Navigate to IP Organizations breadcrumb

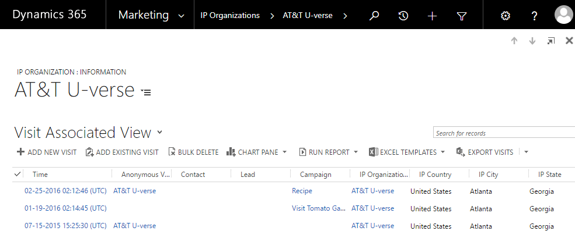[x=230, y=16]
